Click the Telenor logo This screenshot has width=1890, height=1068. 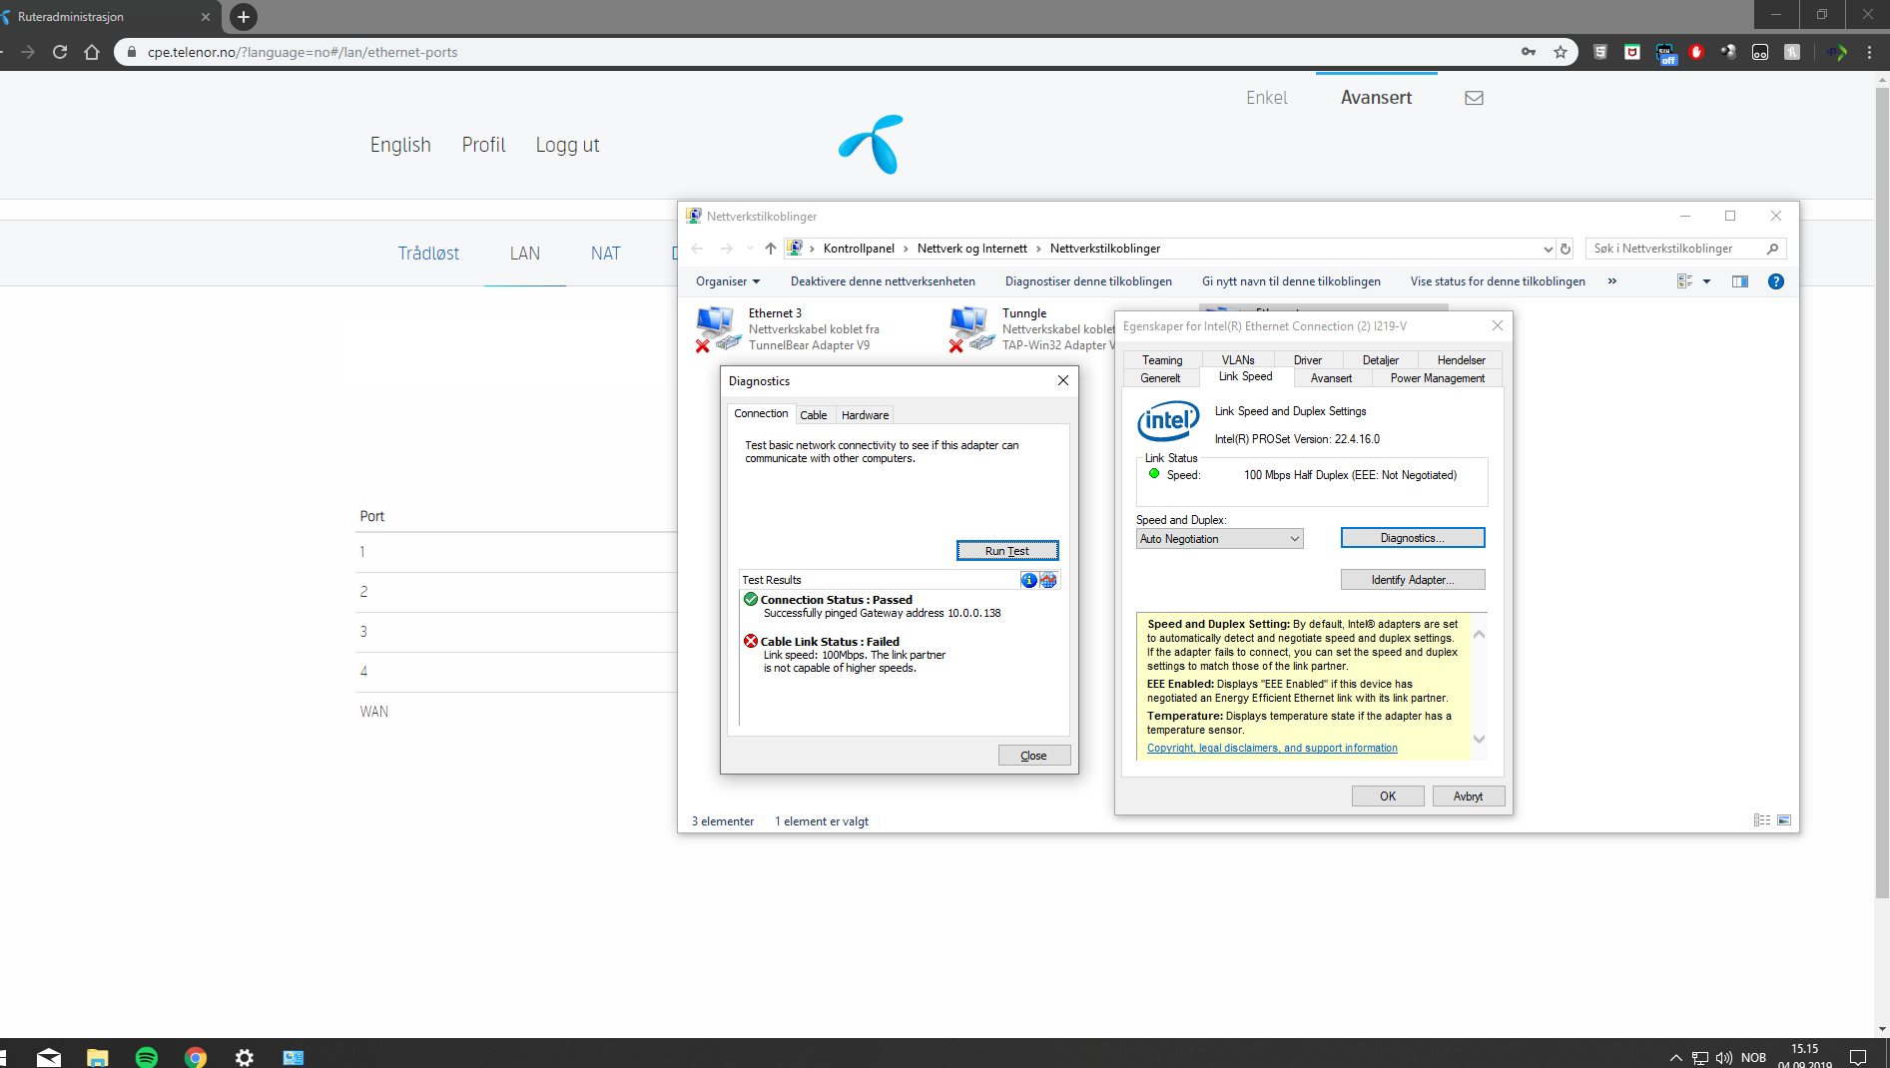[x=872, y=145]
